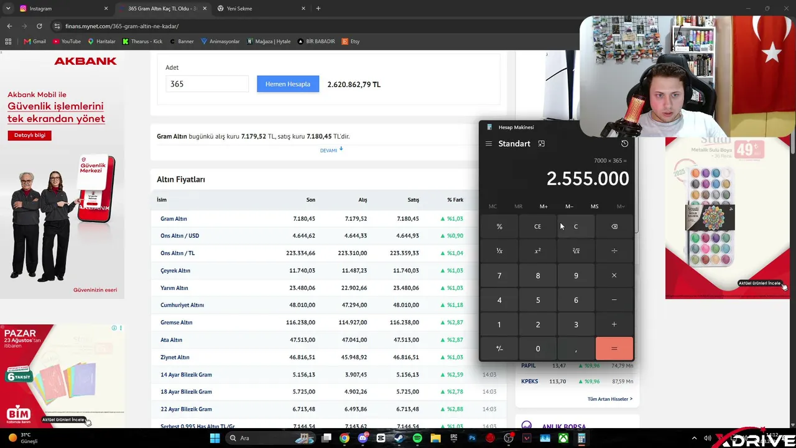Screen dimensions: 796x448
Task: Open the Gmail bookmark
Action: pos(35,42)
